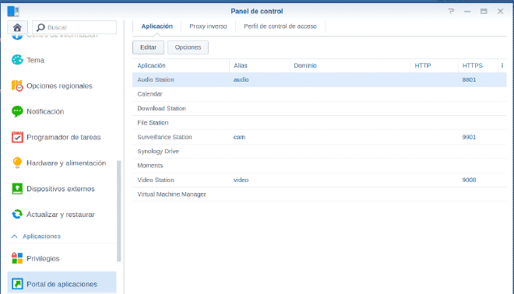514x294 pixels.
Task: Open Notificación label in sidebar
Action: click(45, 111)
